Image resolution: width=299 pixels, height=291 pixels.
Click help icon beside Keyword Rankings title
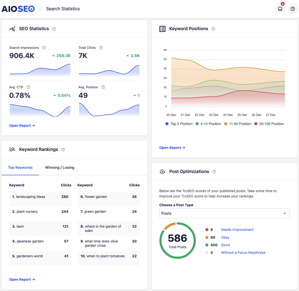[x=63, y=149]
